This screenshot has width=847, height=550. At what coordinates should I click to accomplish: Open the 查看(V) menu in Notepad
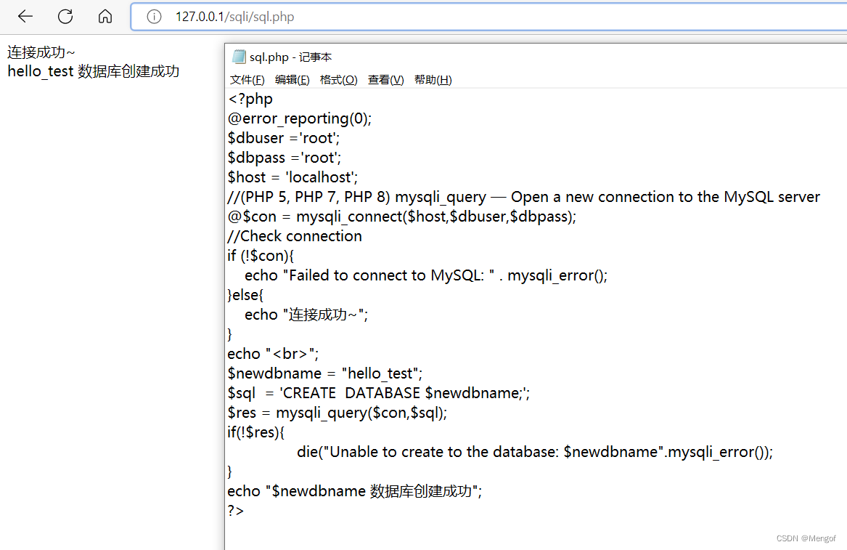point(385,79)
